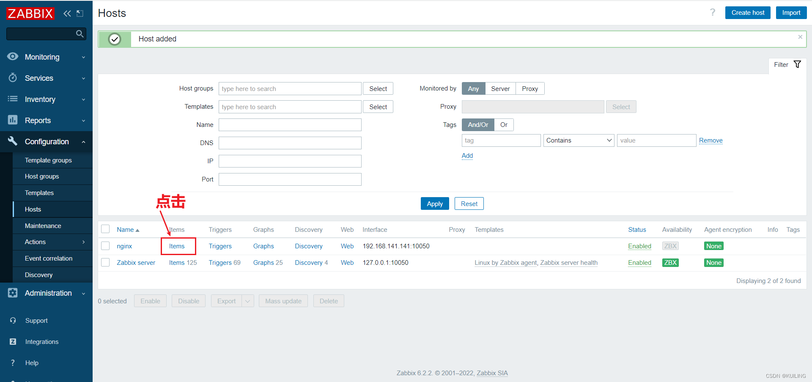Click Remove tag filter link
This screenshot has width=812, height=382.
point(711,140)
